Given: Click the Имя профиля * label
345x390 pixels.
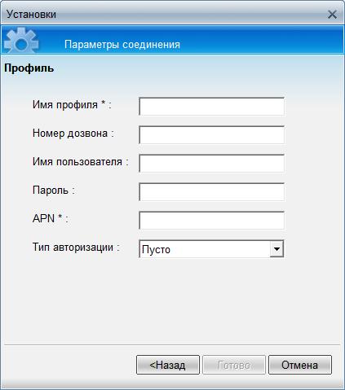Looking at the screenshot, I should coord(72,105).
